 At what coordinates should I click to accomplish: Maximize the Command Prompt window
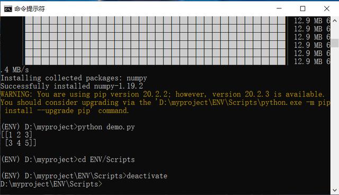tap(302, 8)
